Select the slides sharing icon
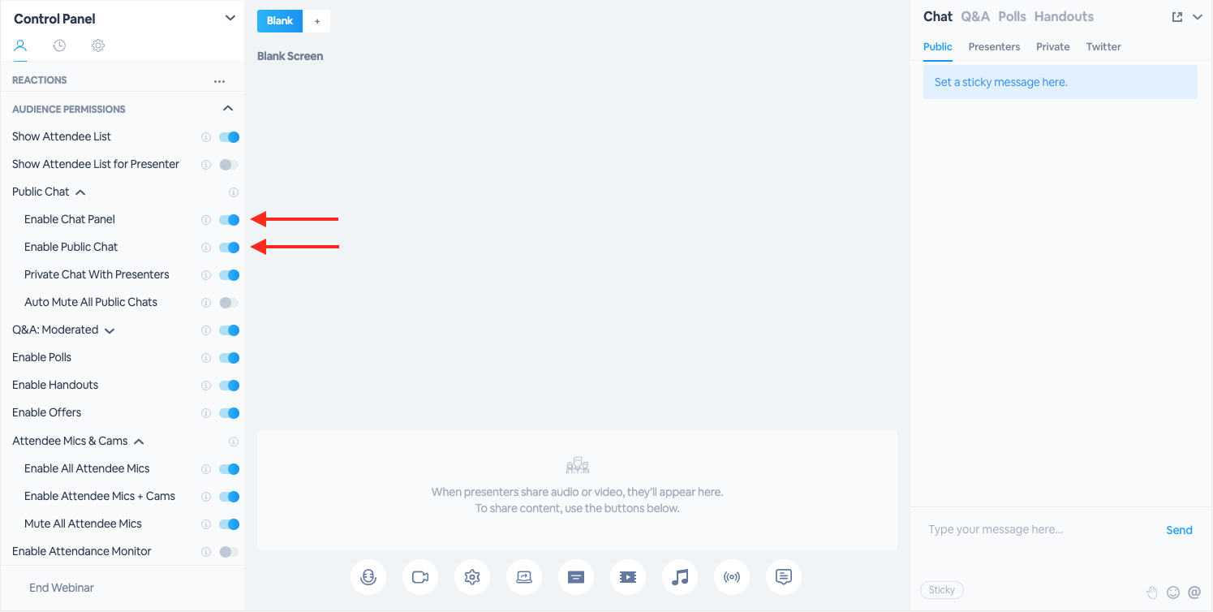 point(576,576)
